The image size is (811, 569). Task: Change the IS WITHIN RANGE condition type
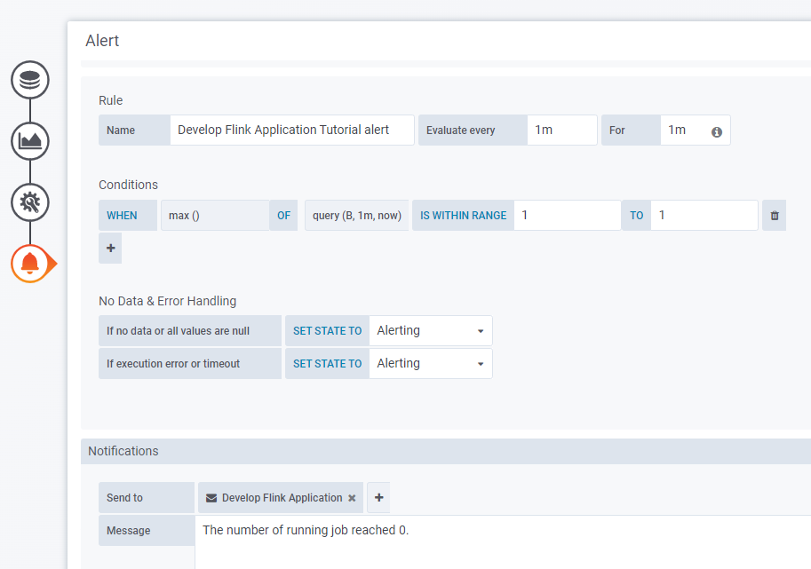tap(462, 215)
